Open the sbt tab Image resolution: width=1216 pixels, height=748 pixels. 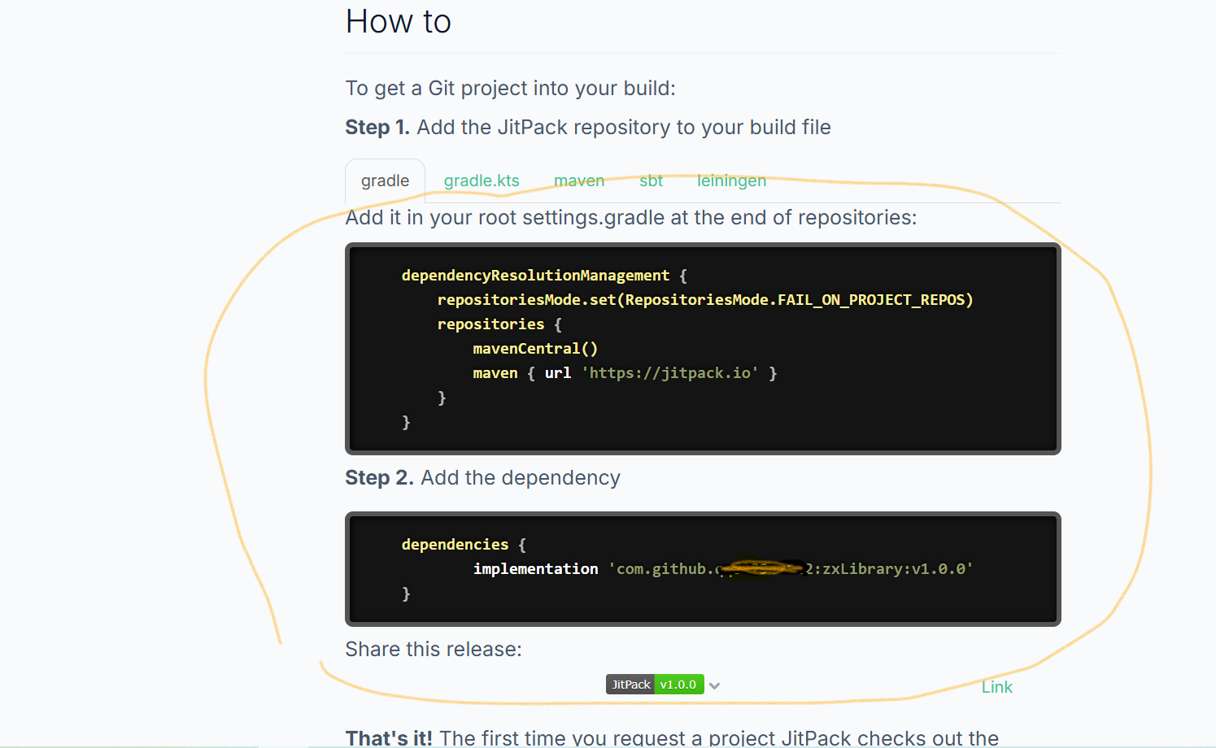651,180
